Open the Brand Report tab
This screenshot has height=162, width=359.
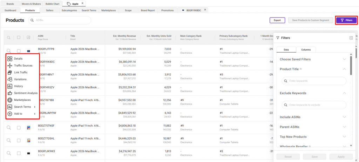[148, 10]
